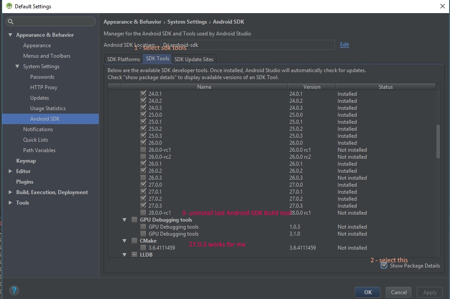Click the Edit SDK location link

click(345, 45)
